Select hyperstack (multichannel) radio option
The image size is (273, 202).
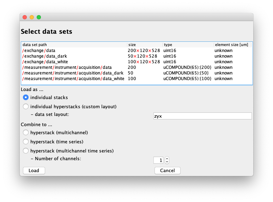tap(26, 132)
